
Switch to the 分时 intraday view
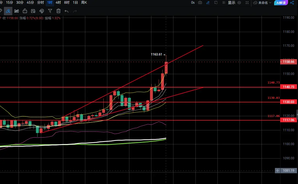(40, 2)
